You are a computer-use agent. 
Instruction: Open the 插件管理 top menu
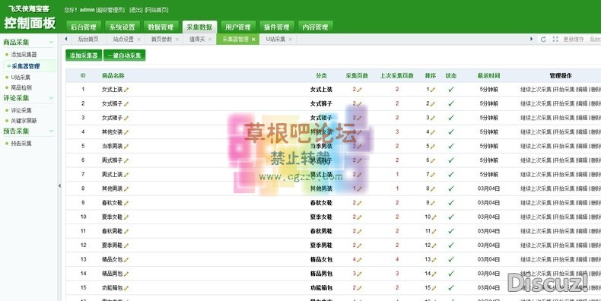click(x=277, y=27)
